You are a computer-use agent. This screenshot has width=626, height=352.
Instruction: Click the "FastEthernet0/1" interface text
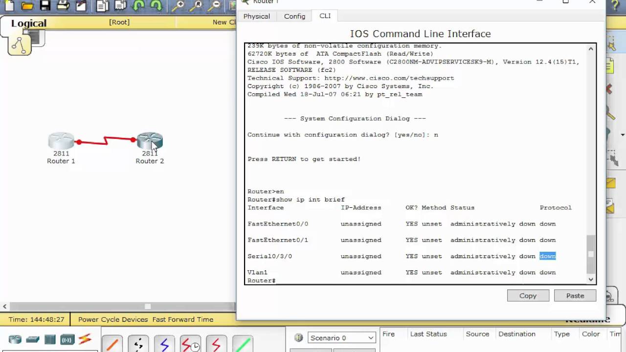coord(278,240)
